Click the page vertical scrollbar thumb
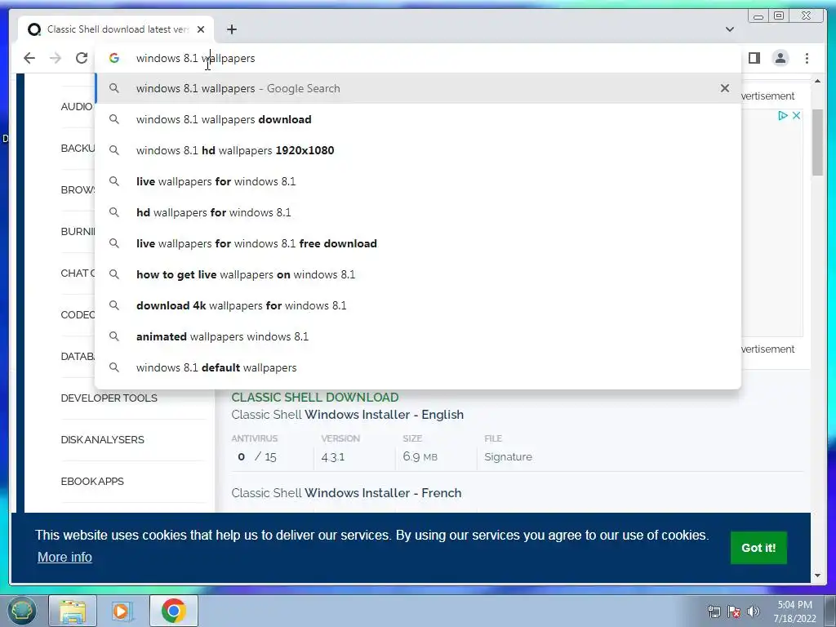 click(x=817, y=142)
